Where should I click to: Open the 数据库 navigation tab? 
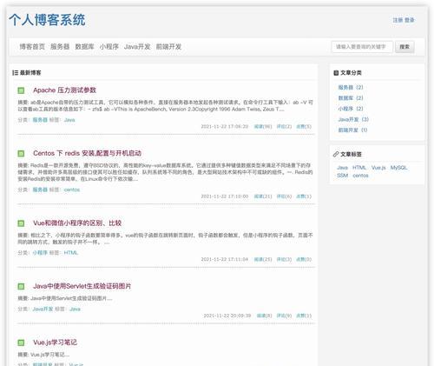point(84,47)
